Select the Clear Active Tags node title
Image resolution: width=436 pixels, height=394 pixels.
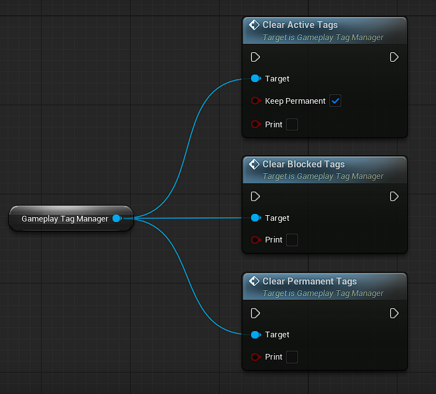(300, 25)
